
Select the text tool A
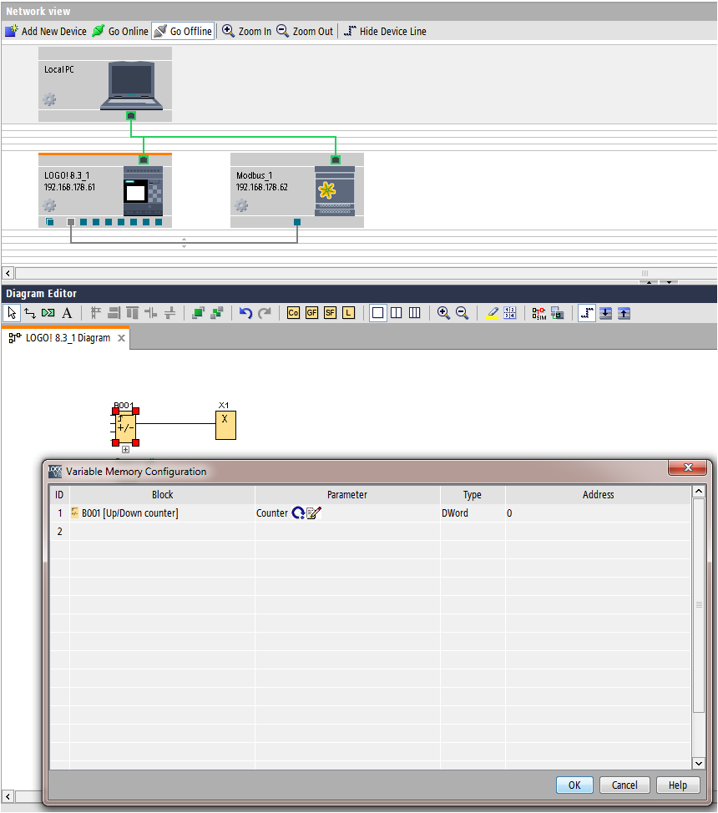pos(67,313)
